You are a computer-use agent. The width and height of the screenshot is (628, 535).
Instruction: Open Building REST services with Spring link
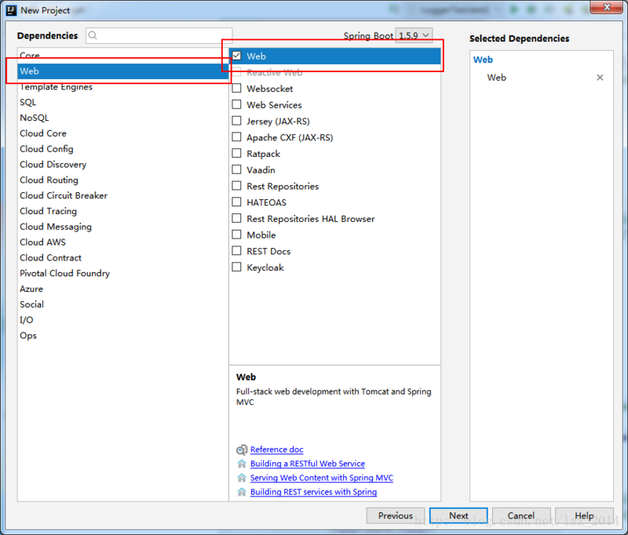click(313, 492)
